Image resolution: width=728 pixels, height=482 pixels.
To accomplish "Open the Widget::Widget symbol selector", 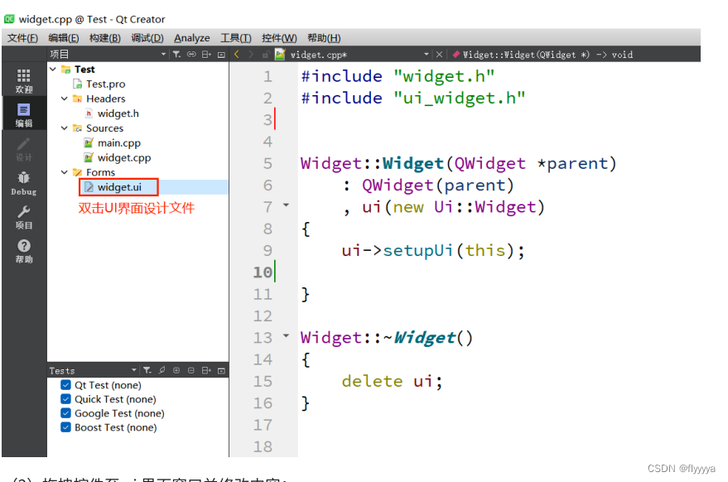I will coord(547,55).
